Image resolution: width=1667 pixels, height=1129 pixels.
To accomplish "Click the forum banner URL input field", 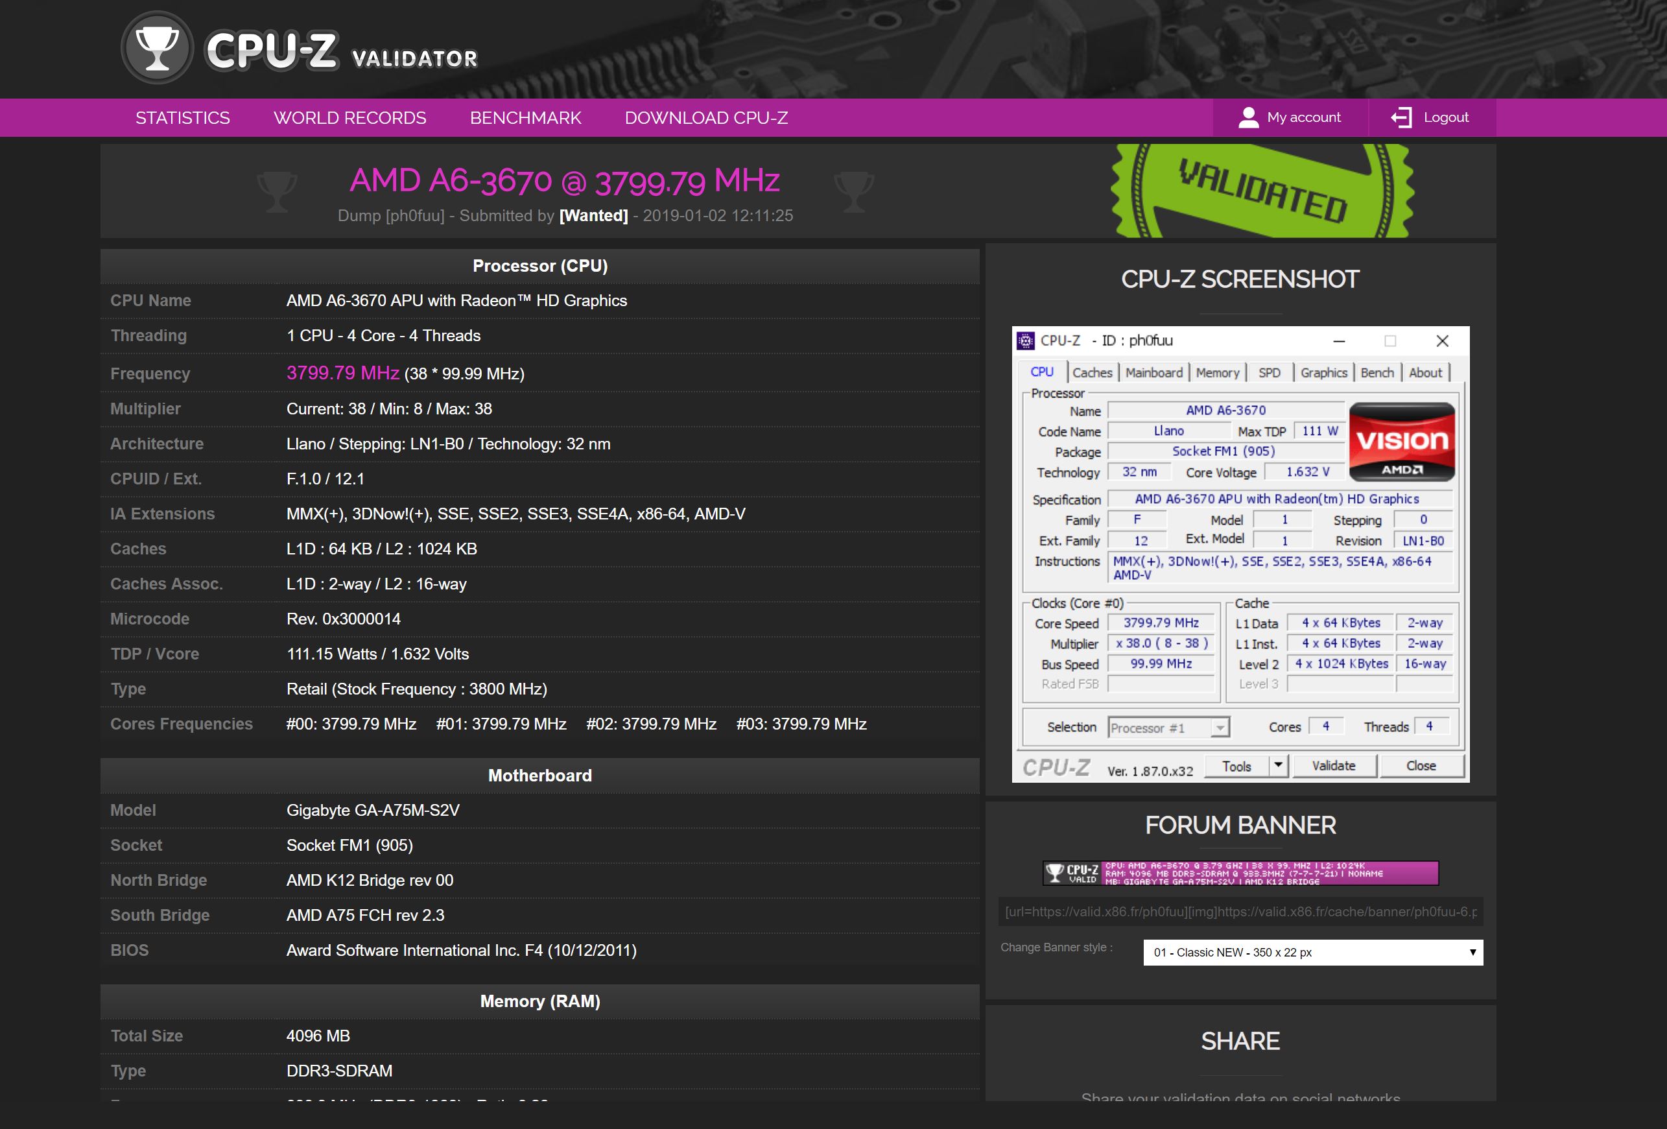I will point(1240,912).
